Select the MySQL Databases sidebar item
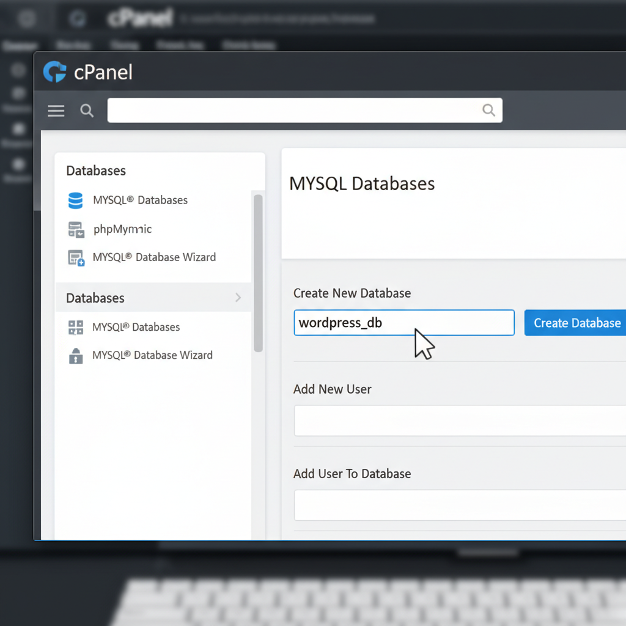 [x=140, y=201]
